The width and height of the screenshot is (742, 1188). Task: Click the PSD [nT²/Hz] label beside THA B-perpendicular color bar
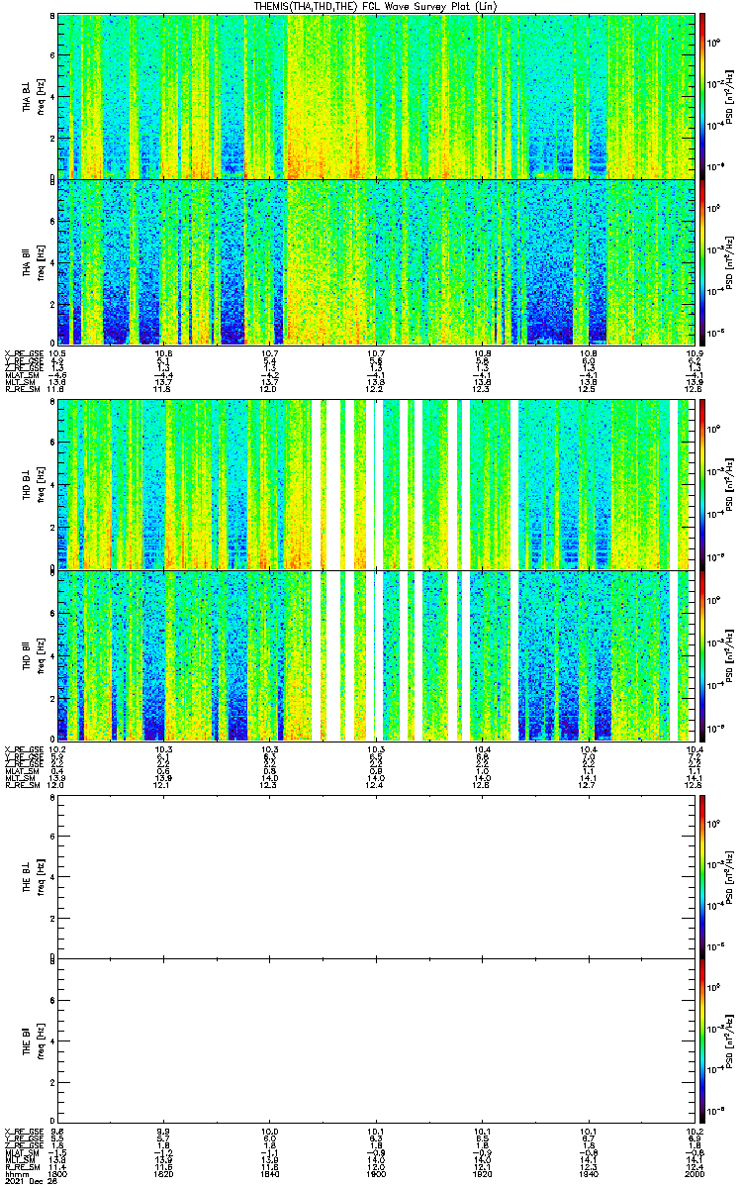point(727,96)
